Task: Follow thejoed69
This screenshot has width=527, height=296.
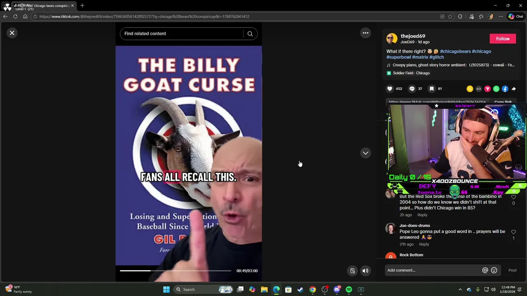Action: click(503, 39)
